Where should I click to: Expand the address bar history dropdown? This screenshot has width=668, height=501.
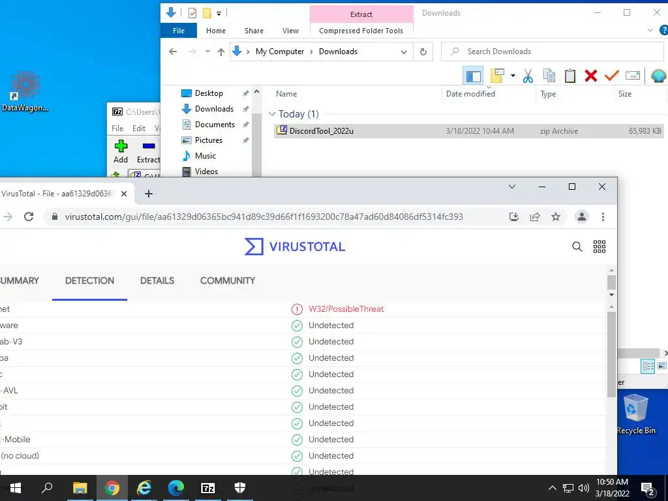403,52
